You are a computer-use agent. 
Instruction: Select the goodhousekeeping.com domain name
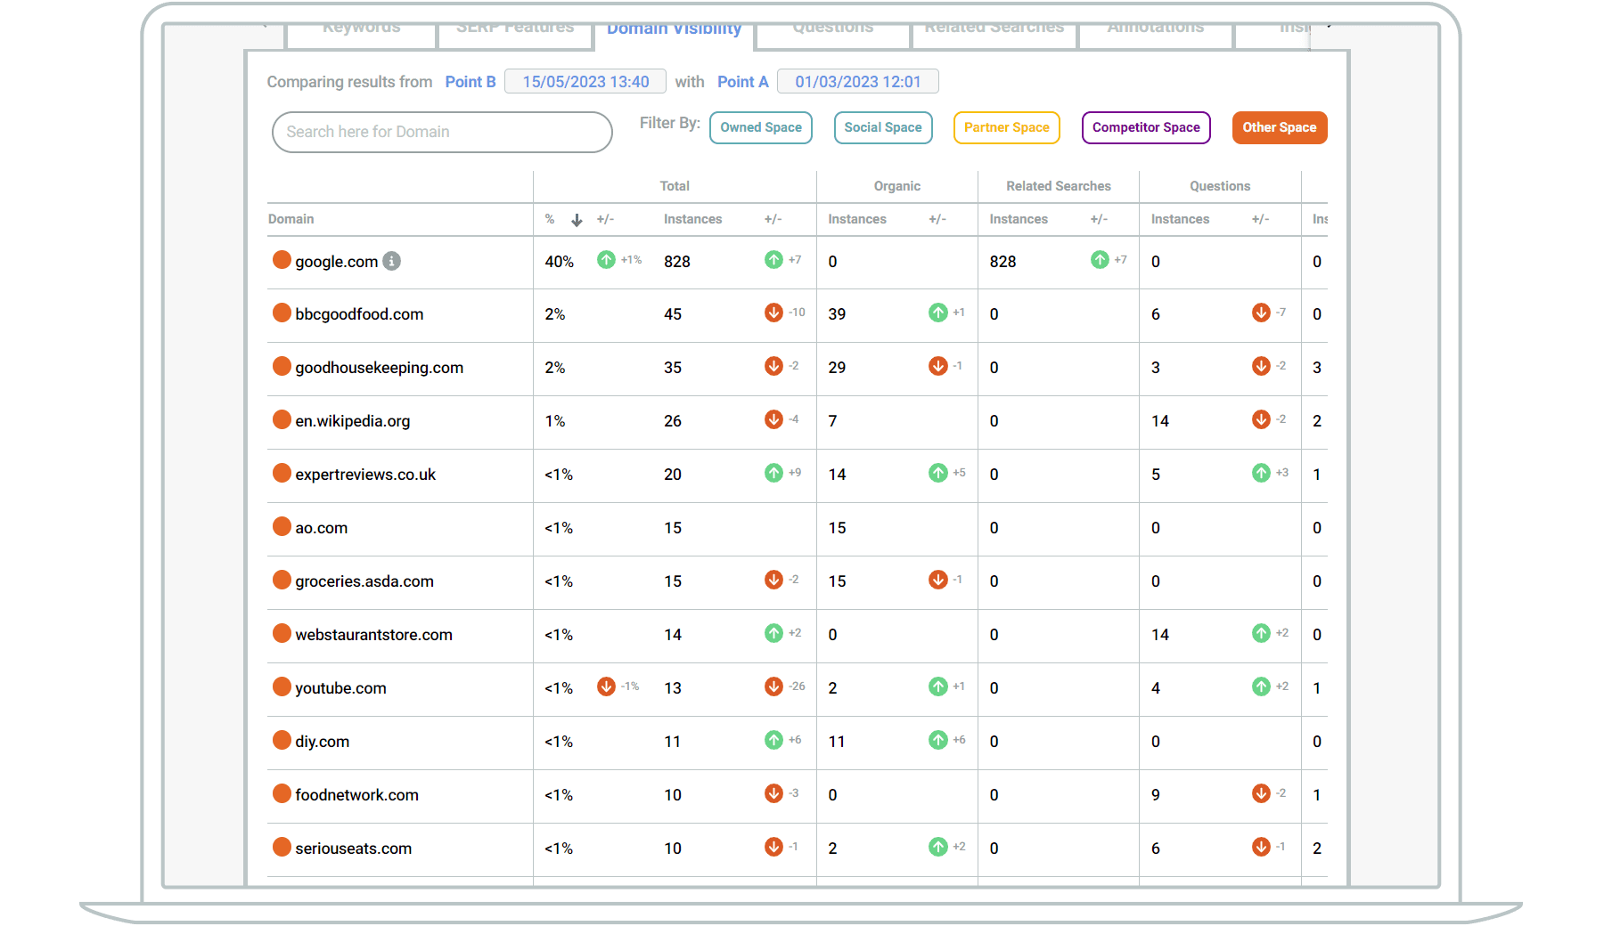point(380,368)
